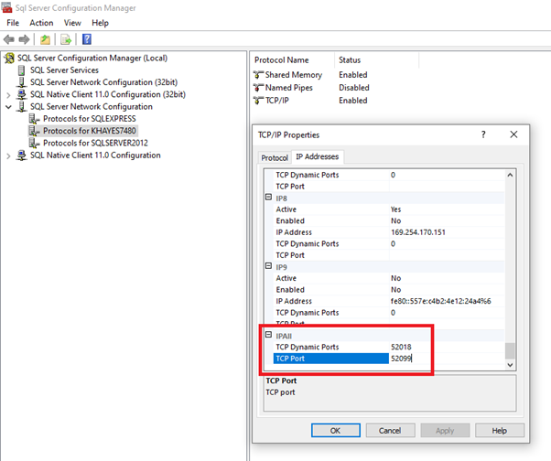Screen dimensions: 551x461
Task: Click the IP9 Active row label
Action: click(x=286, y=278)
